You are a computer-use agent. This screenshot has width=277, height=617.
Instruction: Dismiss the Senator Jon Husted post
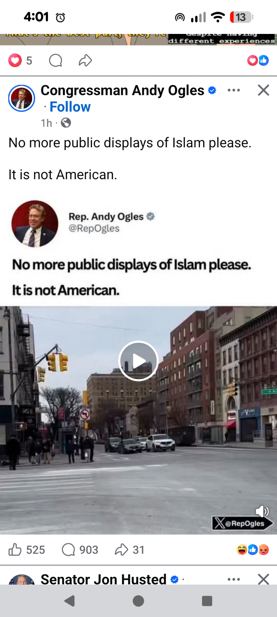pos(263,579)
